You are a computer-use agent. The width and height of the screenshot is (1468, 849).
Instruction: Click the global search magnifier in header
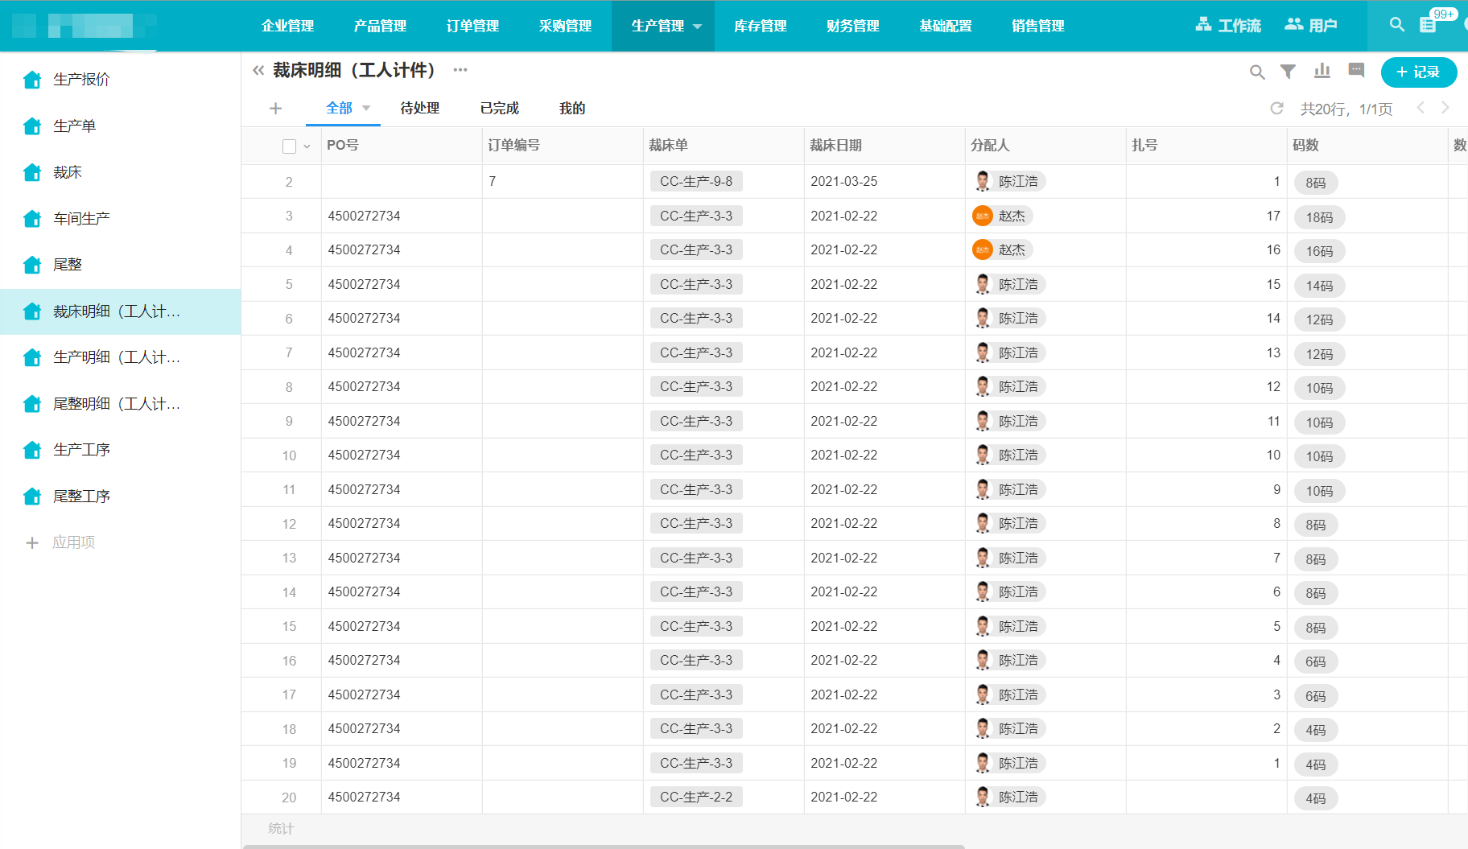pos(1396,25)
